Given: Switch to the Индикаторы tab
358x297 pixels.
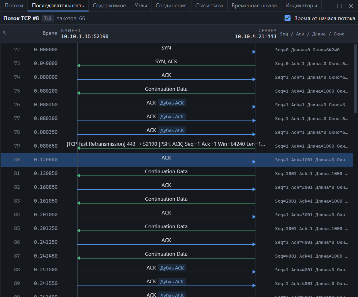Looking at the screenshot, I should [x=301, y=5].
